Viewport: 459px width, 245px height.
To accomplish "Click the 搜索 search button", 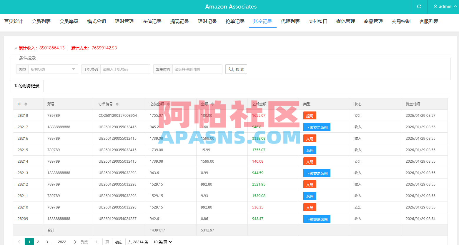I will pos(236,69).
